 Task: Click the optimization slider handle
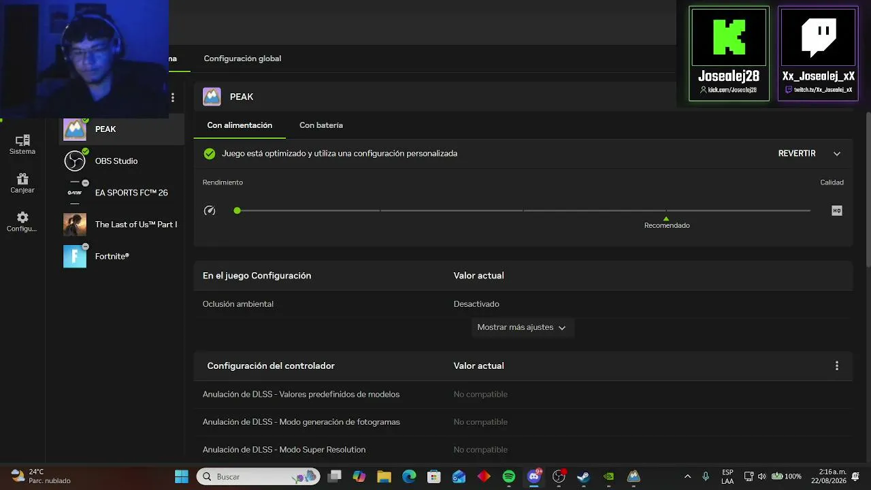[237, 211]
